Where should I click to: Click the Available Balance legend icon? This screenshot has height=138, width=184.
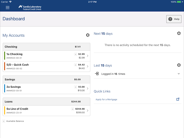point(4,121)
